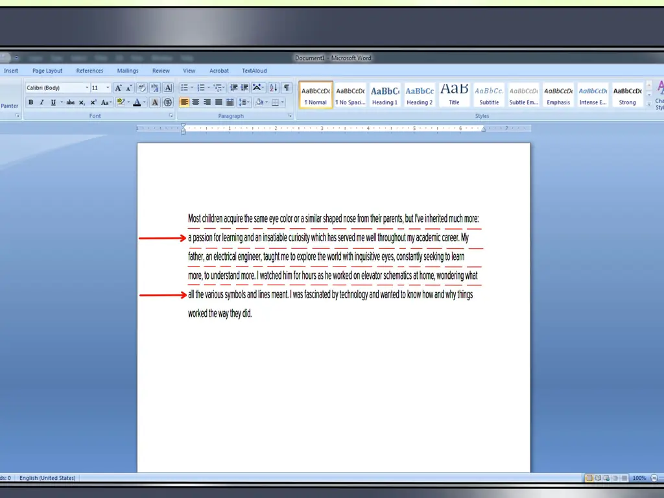Screen dimensions: 664x498
Task: Switch to Full Screen Reading view
Action: tap(598, 478)
